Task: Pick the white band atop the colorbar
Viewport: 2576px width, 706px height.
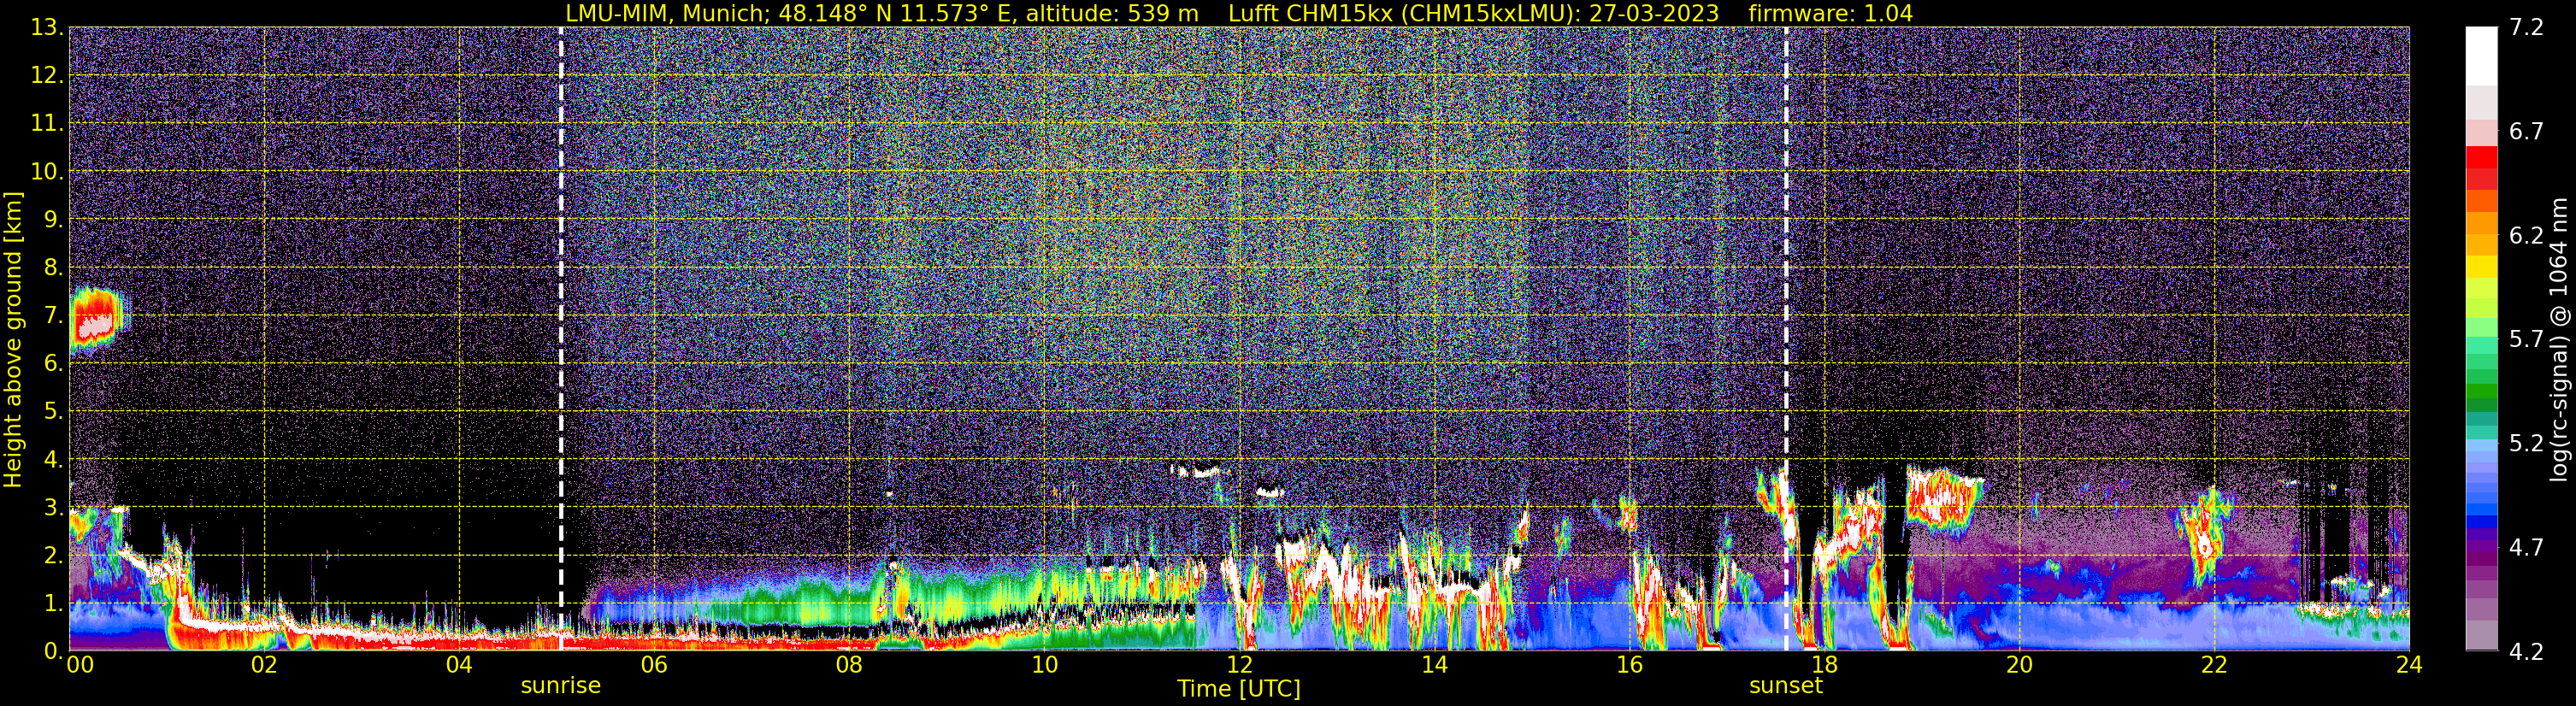Action: click(2482, 56)
